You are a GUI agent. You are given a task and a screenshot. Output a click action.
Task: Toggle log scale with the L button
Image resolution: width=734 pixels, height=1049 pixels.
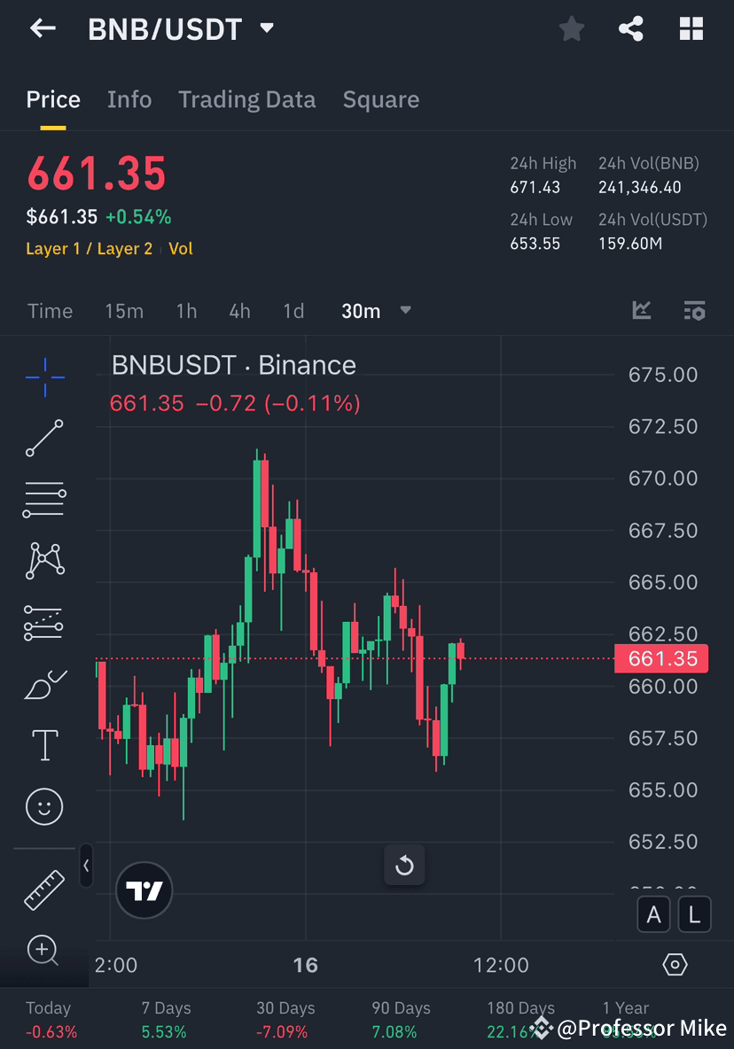pyautogui.click(x=695, y=913)
